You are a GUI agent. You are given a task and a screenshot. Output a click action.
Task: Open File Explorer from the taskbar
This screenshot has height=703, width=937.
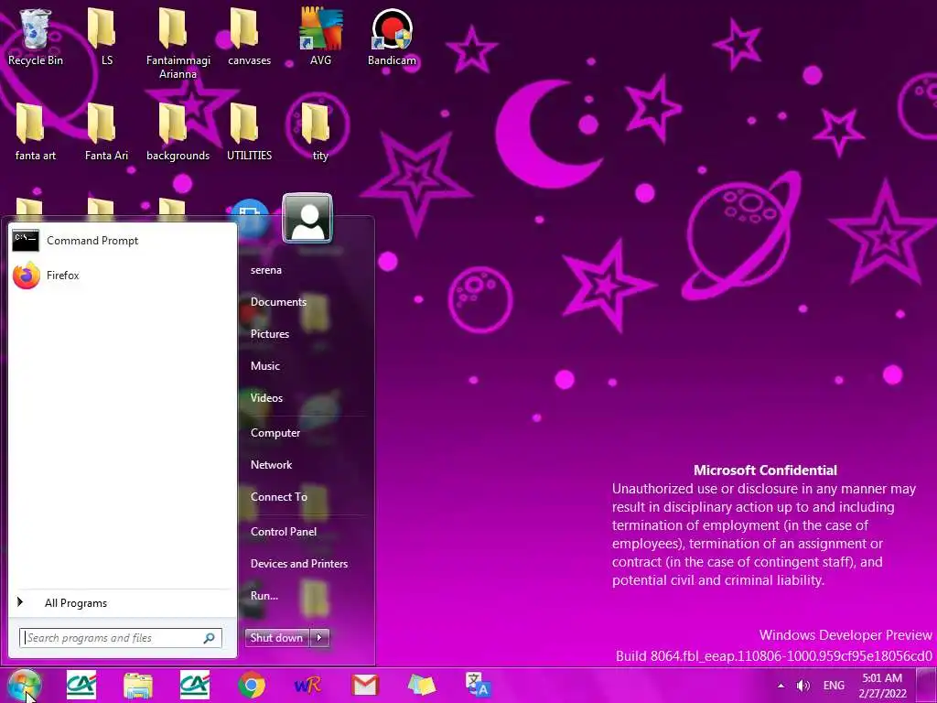138,686
